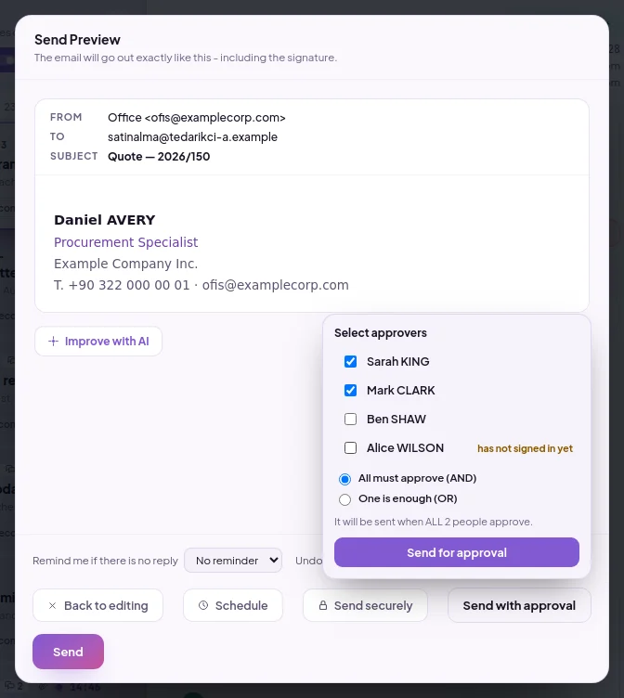This screenshot has height=698, width=624.
Task: Open the Schedule option
Action: coord(233,605)
